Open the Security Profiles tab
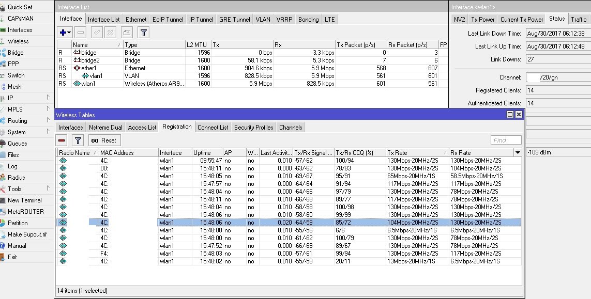 [254, 127]
